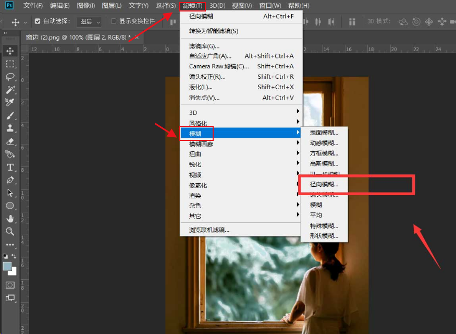The width and height of the screenshot is (456, 334).
Task: Enable the 自动选择 checkbox
Action: tap(38, 21)
